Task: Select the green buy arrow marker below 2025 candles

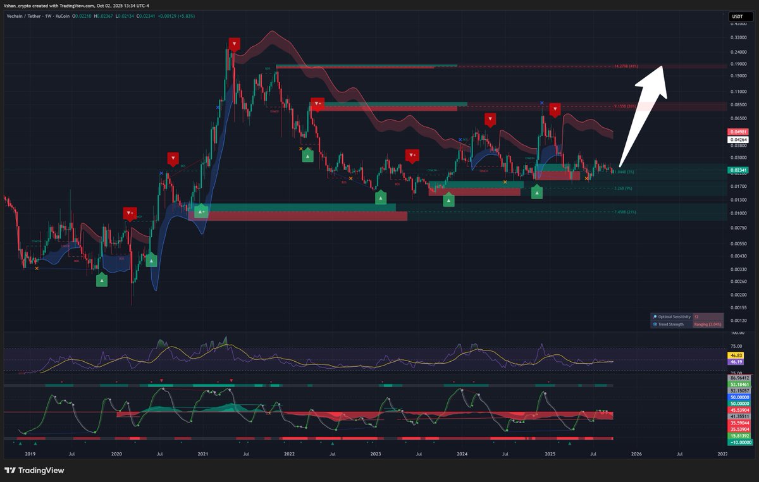Action: pyautogui.click(x=536, y=192)
